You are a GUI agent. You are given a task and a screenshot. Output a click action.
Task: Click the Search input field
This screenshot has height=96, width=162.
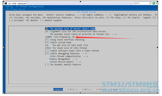click(x=141, y=3)
